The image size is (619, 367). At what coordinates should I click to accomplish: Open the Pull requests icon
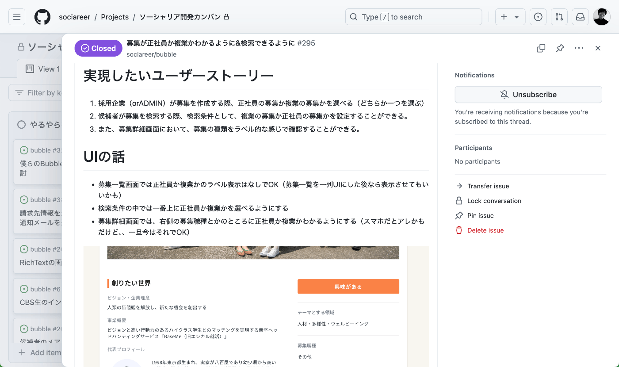(x=559, y=17)
